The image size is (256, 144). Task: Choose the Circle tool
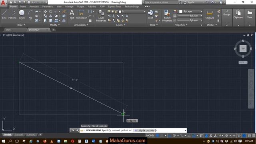pos(22,14)
